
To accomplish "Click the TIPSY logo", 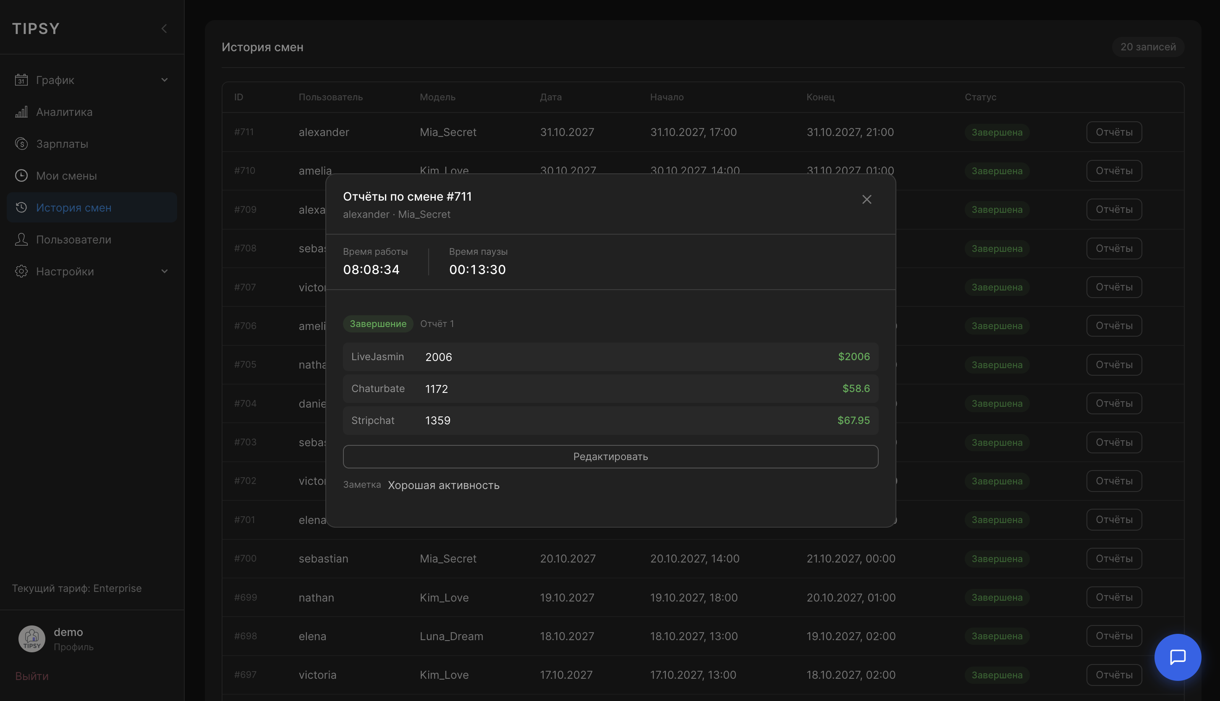I will click(x=36, y=29).
